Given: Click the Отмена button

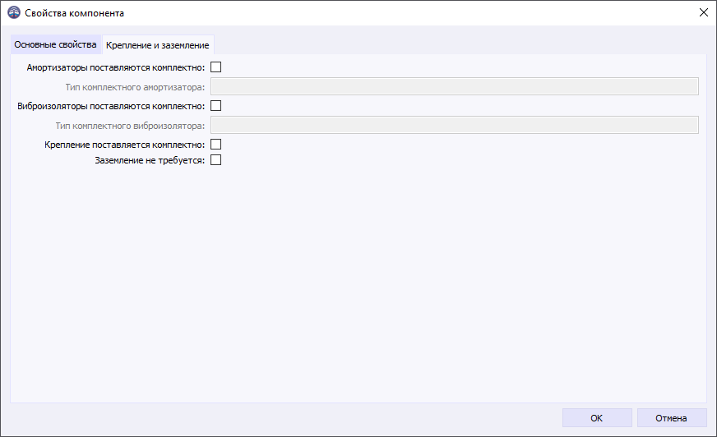Looking at the screenshot, I should 671,418.
